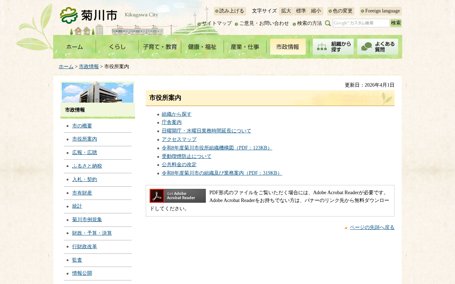Open sidebar link 情報公開
This screenshot has height=284, width=455.
[x=82, y=273]
